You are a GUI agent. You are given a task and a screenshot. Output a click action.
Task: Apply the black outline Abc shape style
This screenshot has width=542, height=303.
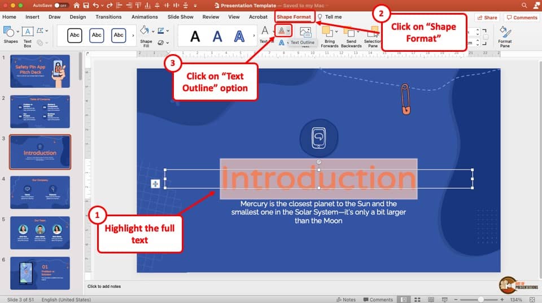(75, 35)
